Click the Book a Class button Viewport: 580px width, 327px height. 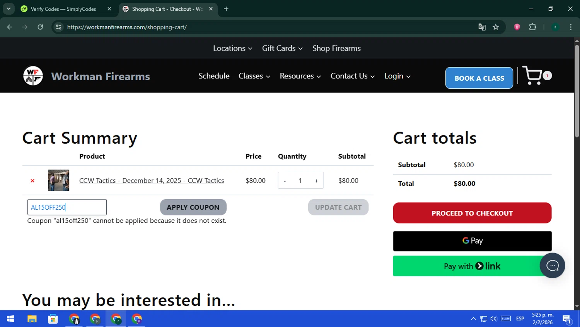(x=479, y=78)
